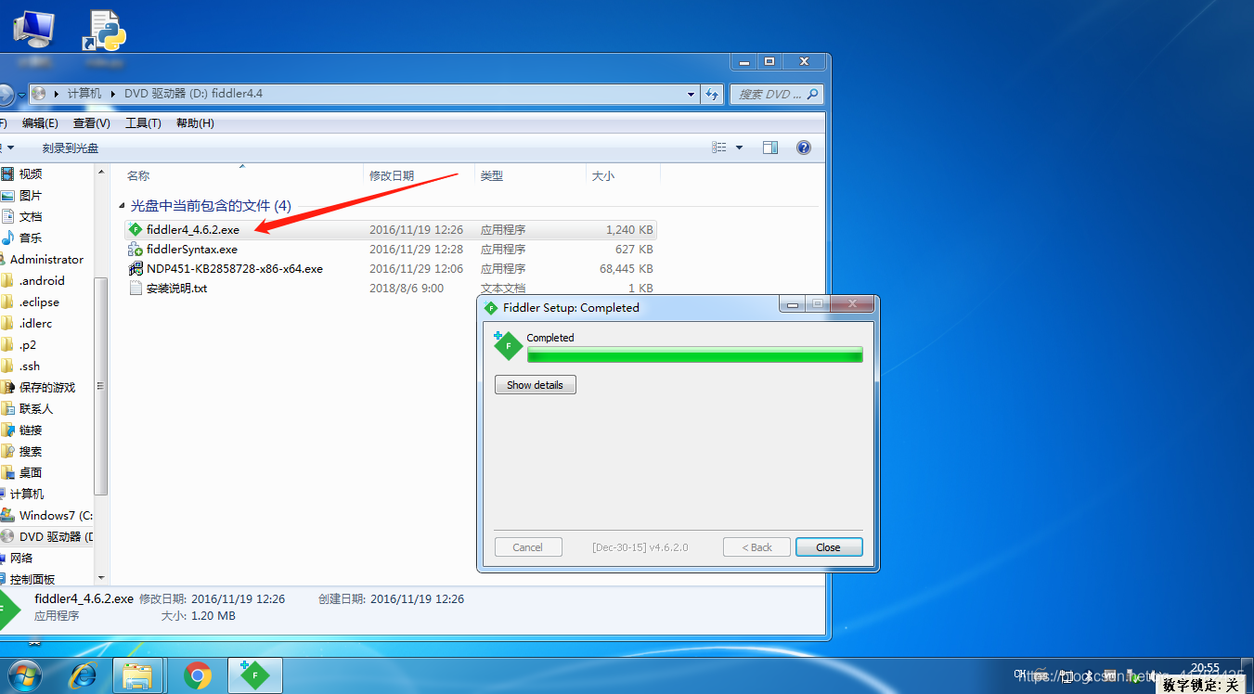Screen dimensions: 1254x694
Task: Click the completed installation progress bar
Action: pos(695,354)
